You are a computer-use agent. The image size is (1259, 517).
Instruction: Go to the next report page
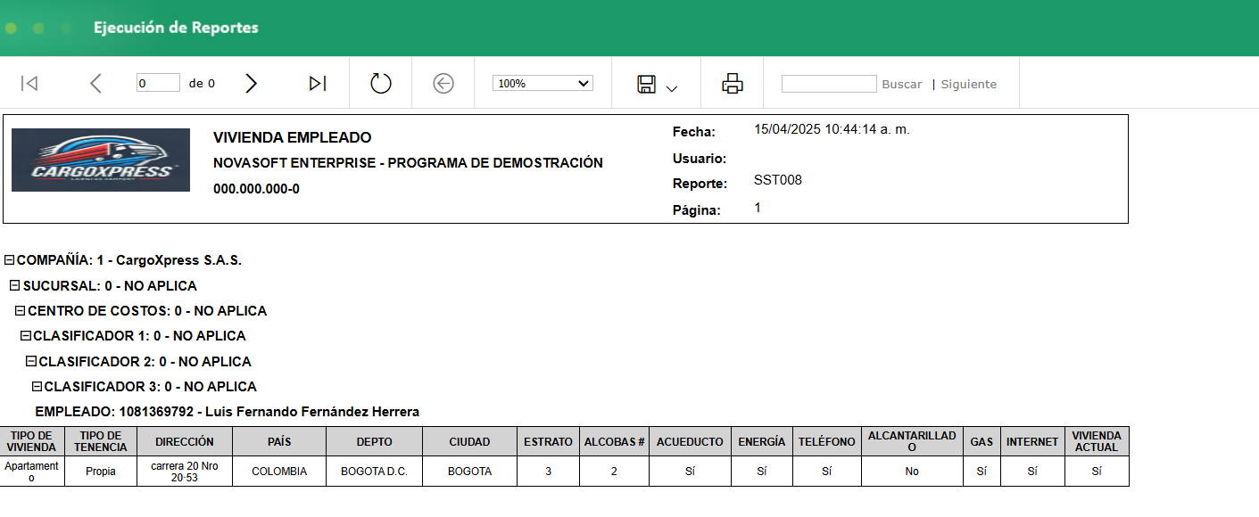tap(251, 82)
